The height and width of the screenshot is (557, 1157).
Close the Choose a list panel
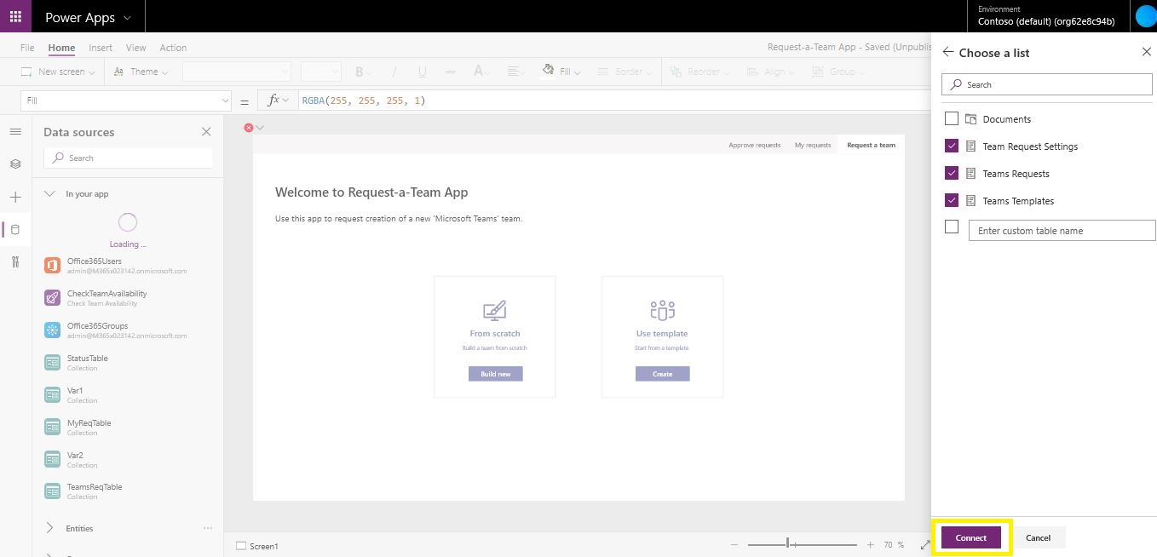pos(1146,52)
